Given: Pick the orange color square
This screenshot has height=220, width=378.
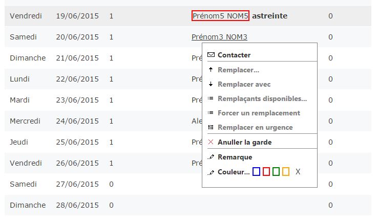Looking at the screenshot, I should coord(286,172).
